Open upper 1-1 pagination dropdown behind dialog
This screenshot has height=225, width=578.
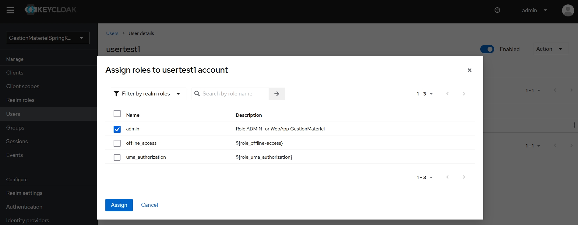click(533, 91)
